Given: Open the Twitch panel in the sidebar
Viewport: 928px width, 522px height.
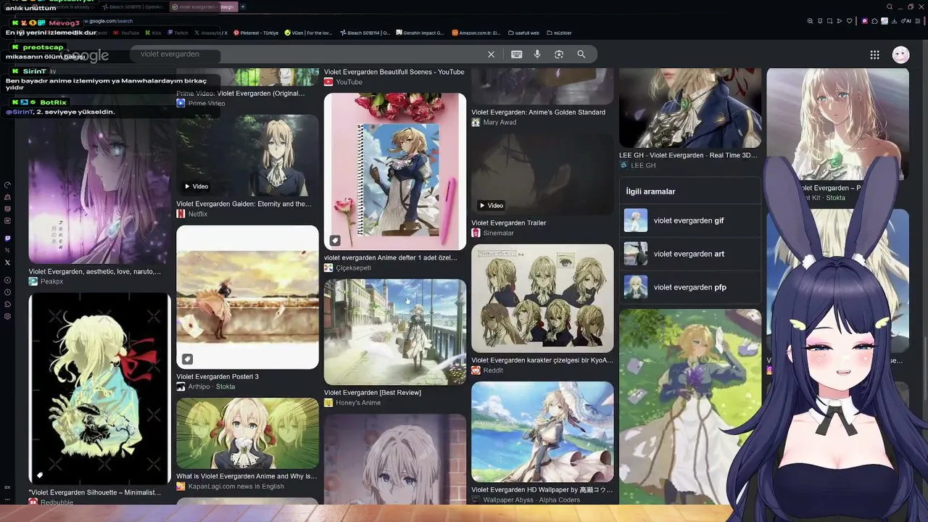Looking at the screenshot, I should (7, 239).
